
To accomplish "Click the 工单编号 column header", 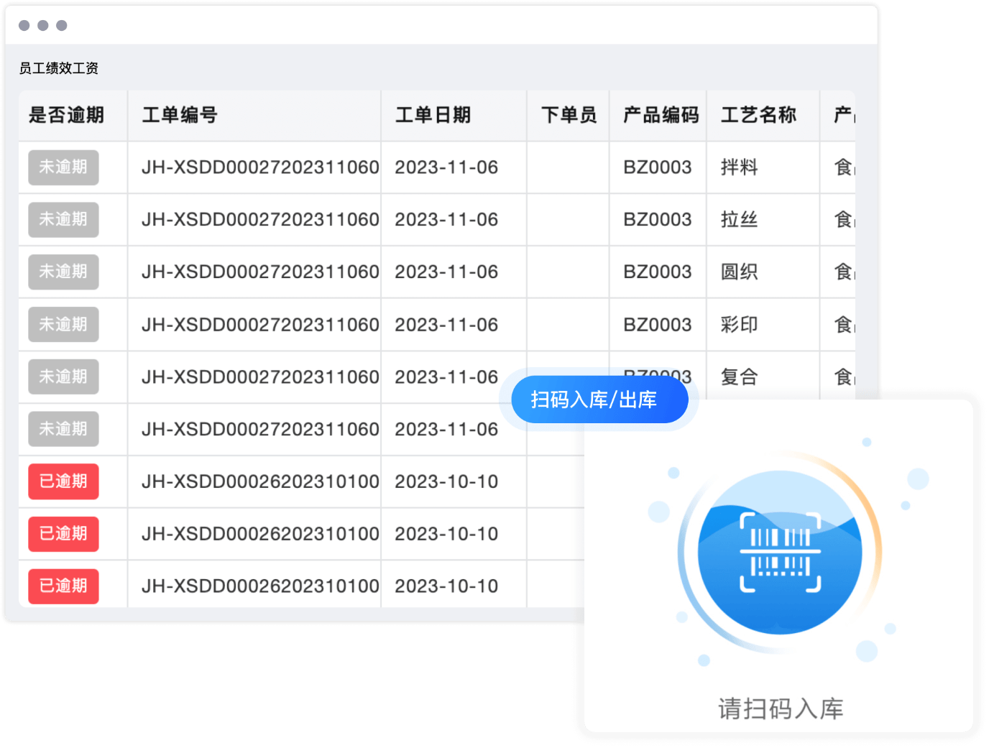I will (x=180, y=115).
